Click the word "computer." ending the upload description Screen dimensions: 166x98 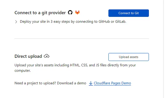[23, 71]
